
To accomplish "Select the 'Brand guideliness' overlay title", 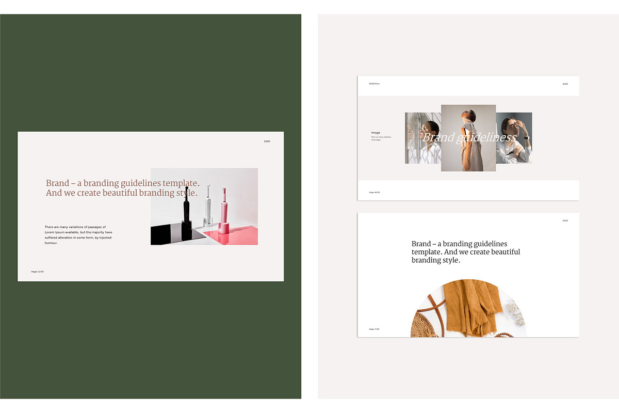I will 468,137.
